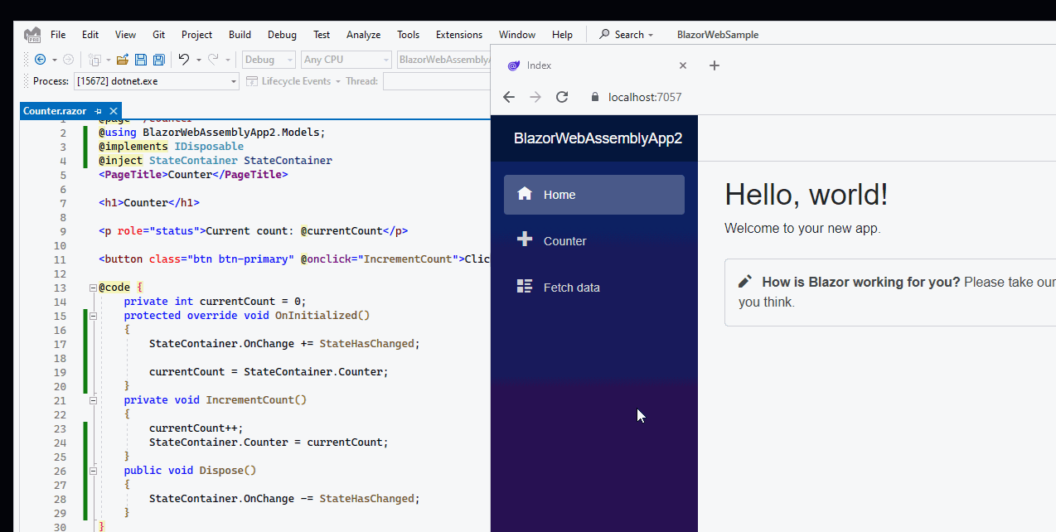Navigate to the Counter page
The height and width of the screenshot is (532, 1056).
(x=564, y=240)
